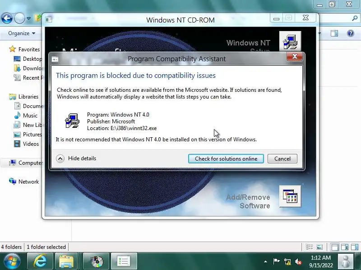Viewport: 361px width, 270px height.
Task: Click the Windows Start orb
Action: tap(12, 261)
